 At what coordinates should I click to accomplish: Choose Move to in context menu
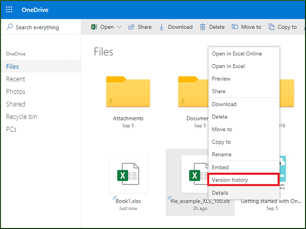(244, 129)
